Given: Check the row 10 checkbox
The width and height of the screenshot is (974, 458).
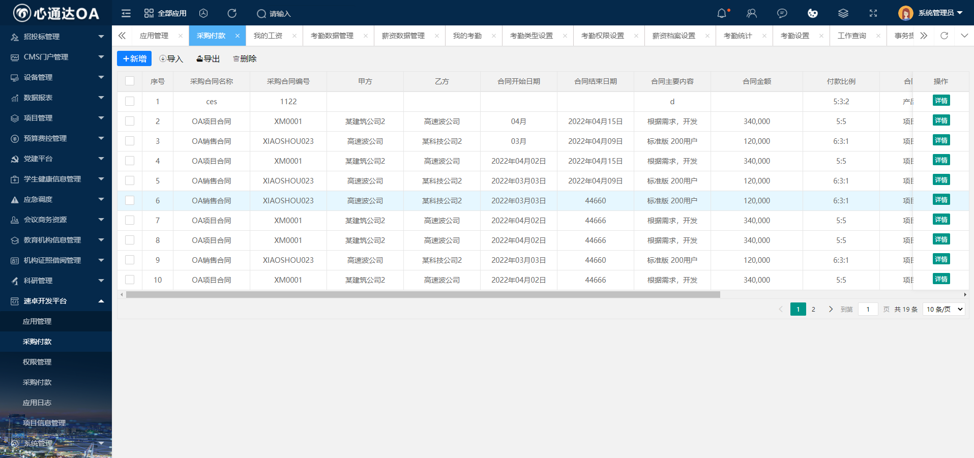Looking at the screenshot, I should (130, 280).
